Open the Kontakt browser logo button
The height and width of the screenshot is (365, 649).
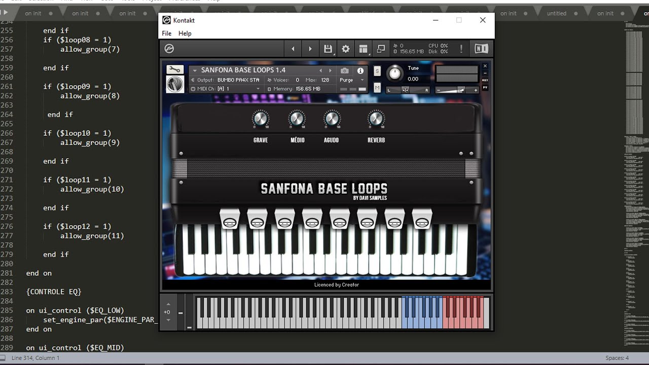tap(169, 49)
